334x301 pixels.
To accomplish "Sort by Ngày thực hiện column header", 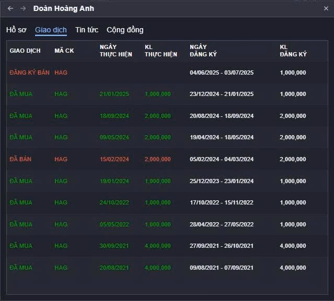I will [116, 51].
